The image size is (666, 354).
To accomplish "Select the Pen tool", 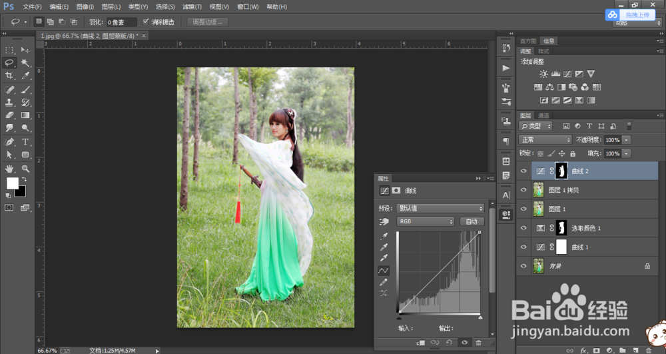I will click(x=9, y=142).
